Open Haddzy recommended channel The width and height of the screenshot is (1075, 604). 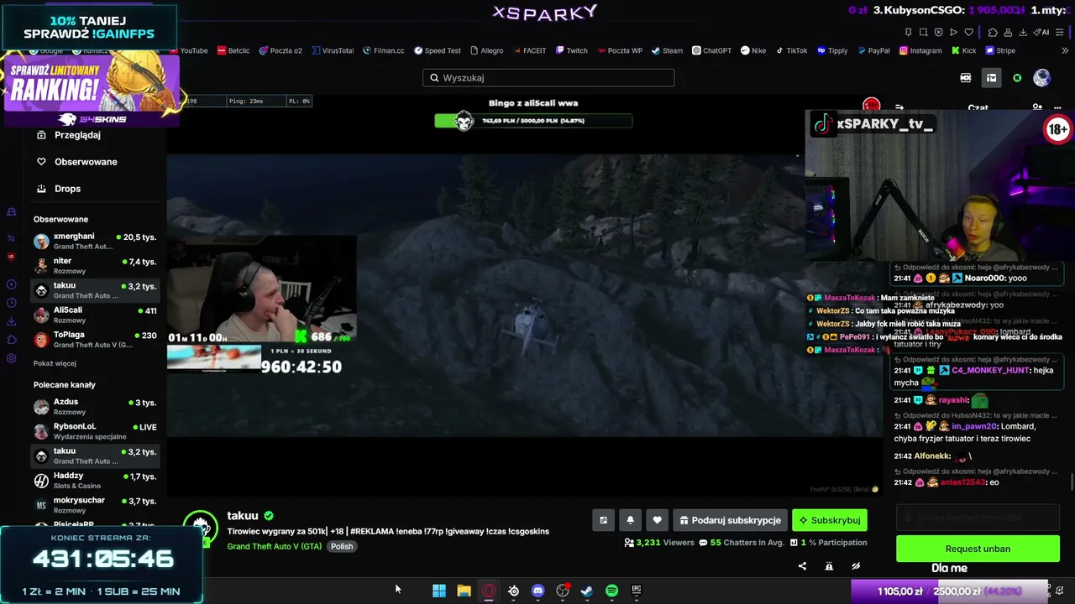pos(95,481)
